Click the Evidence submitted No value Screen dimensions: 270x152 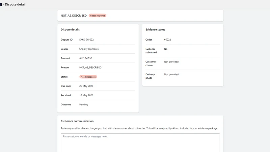coord(166,49)
